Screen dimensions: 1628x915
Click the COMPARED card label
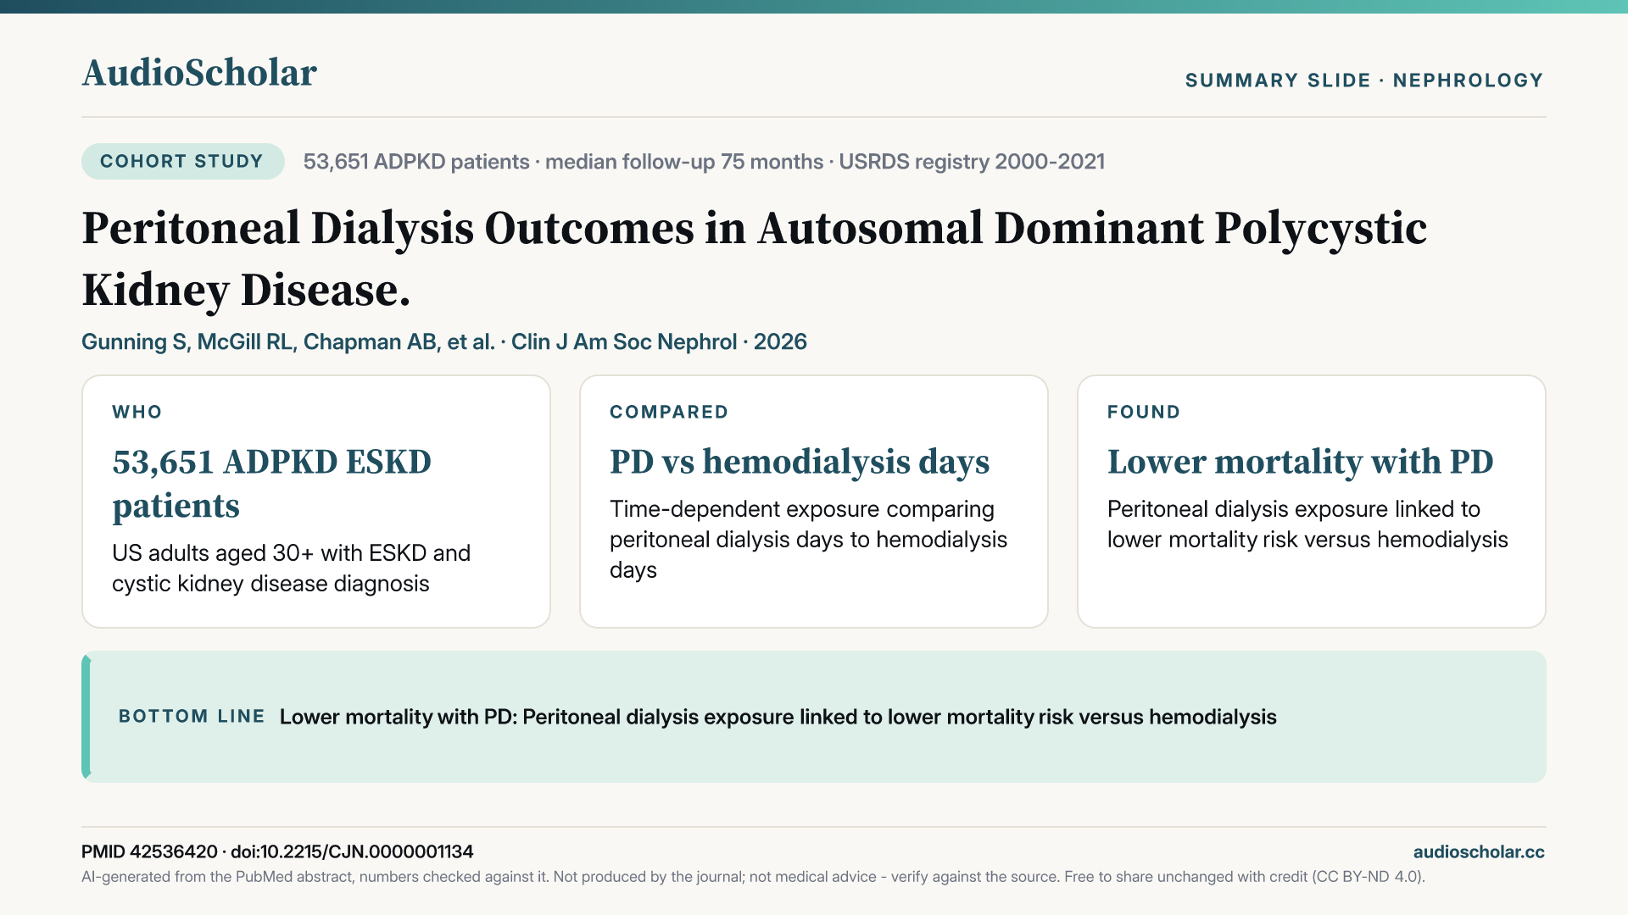(x=669, y=412)
